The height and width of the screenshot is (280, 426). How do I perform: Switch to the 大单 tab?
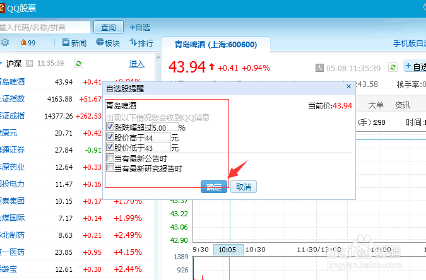(376, 105)
